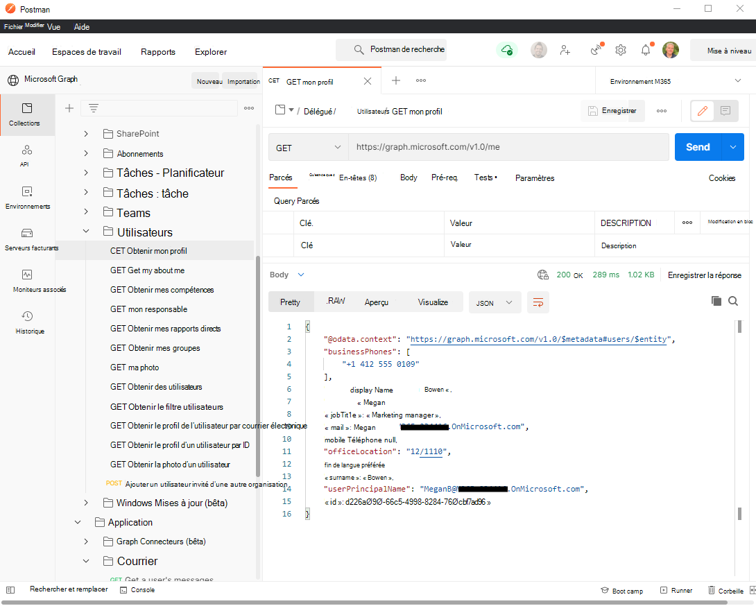This screenshot has height=606, width=756.
Task: Open Postman settings with the gear icon
Action: (620, 50)
